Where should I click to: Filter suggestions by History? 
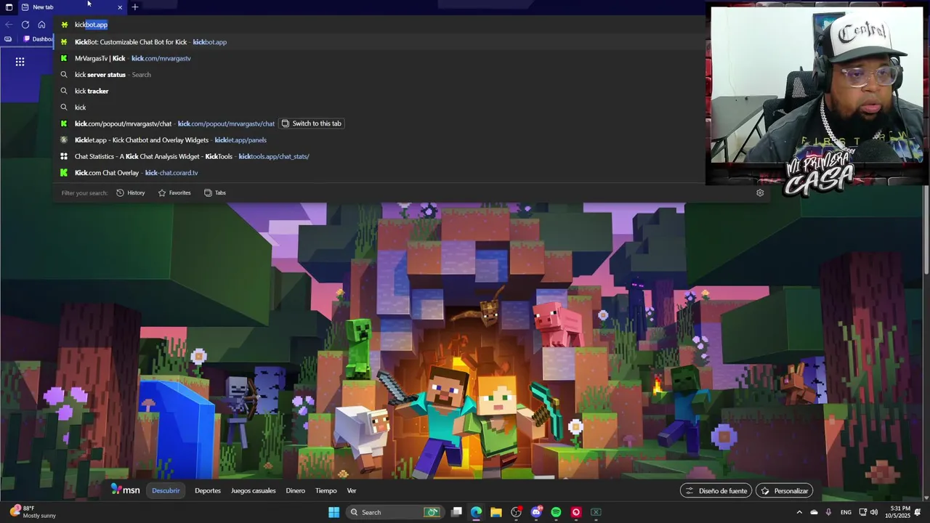tap(131, 193)
